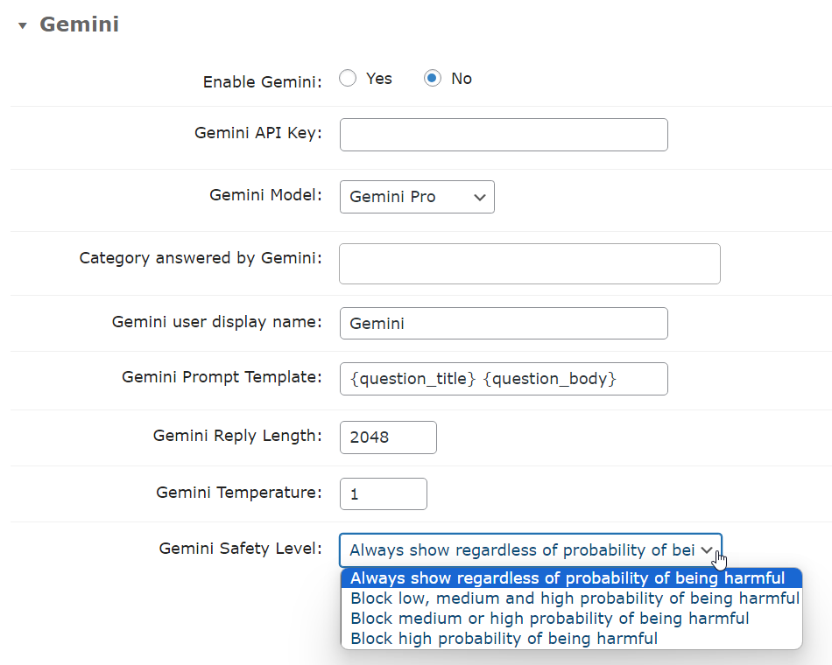The height and width of the screenshot is (665, 832).
Task: Collapse the Gemini section triangle
Action: click(22, 25)
